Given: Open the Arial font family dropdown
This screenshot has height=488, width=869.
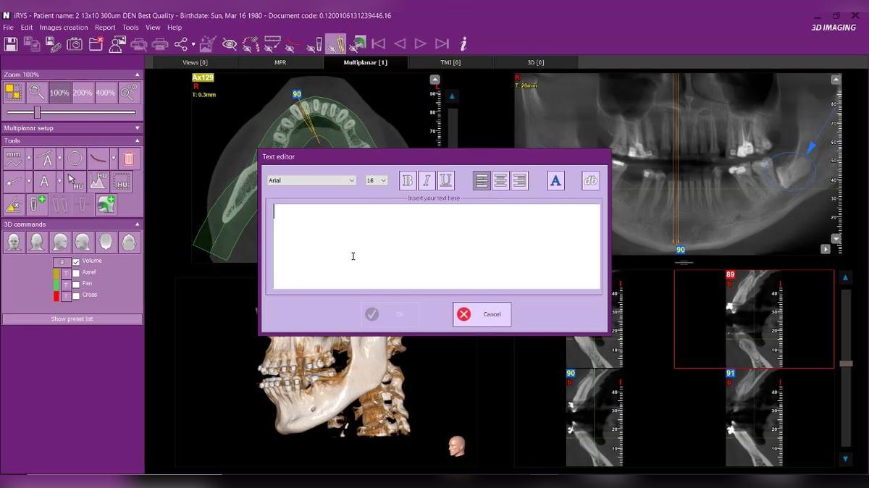Looking at the screenshot, I should pos(311,180).
